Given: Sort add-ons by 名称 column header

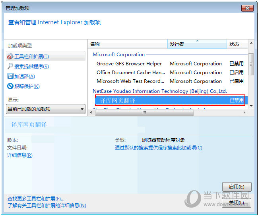Looking at the screenshot, I should point(127,44).
